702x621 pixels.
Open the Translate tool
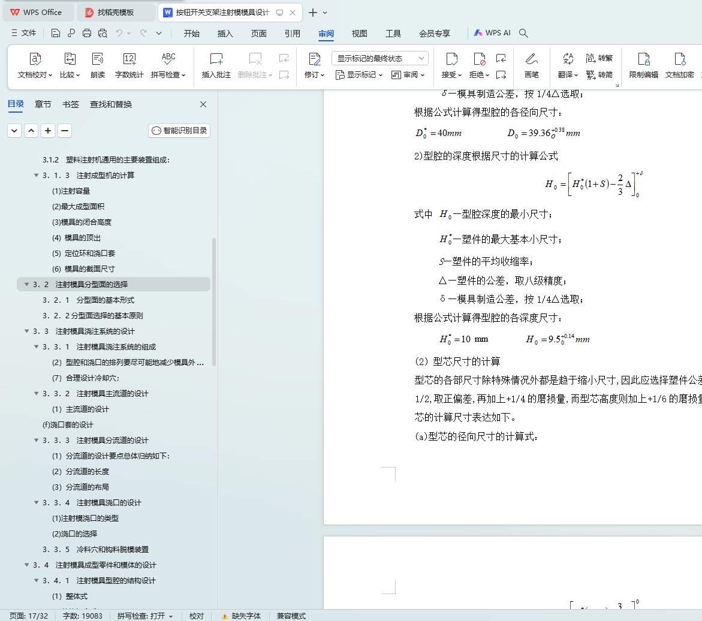[568, 66]
